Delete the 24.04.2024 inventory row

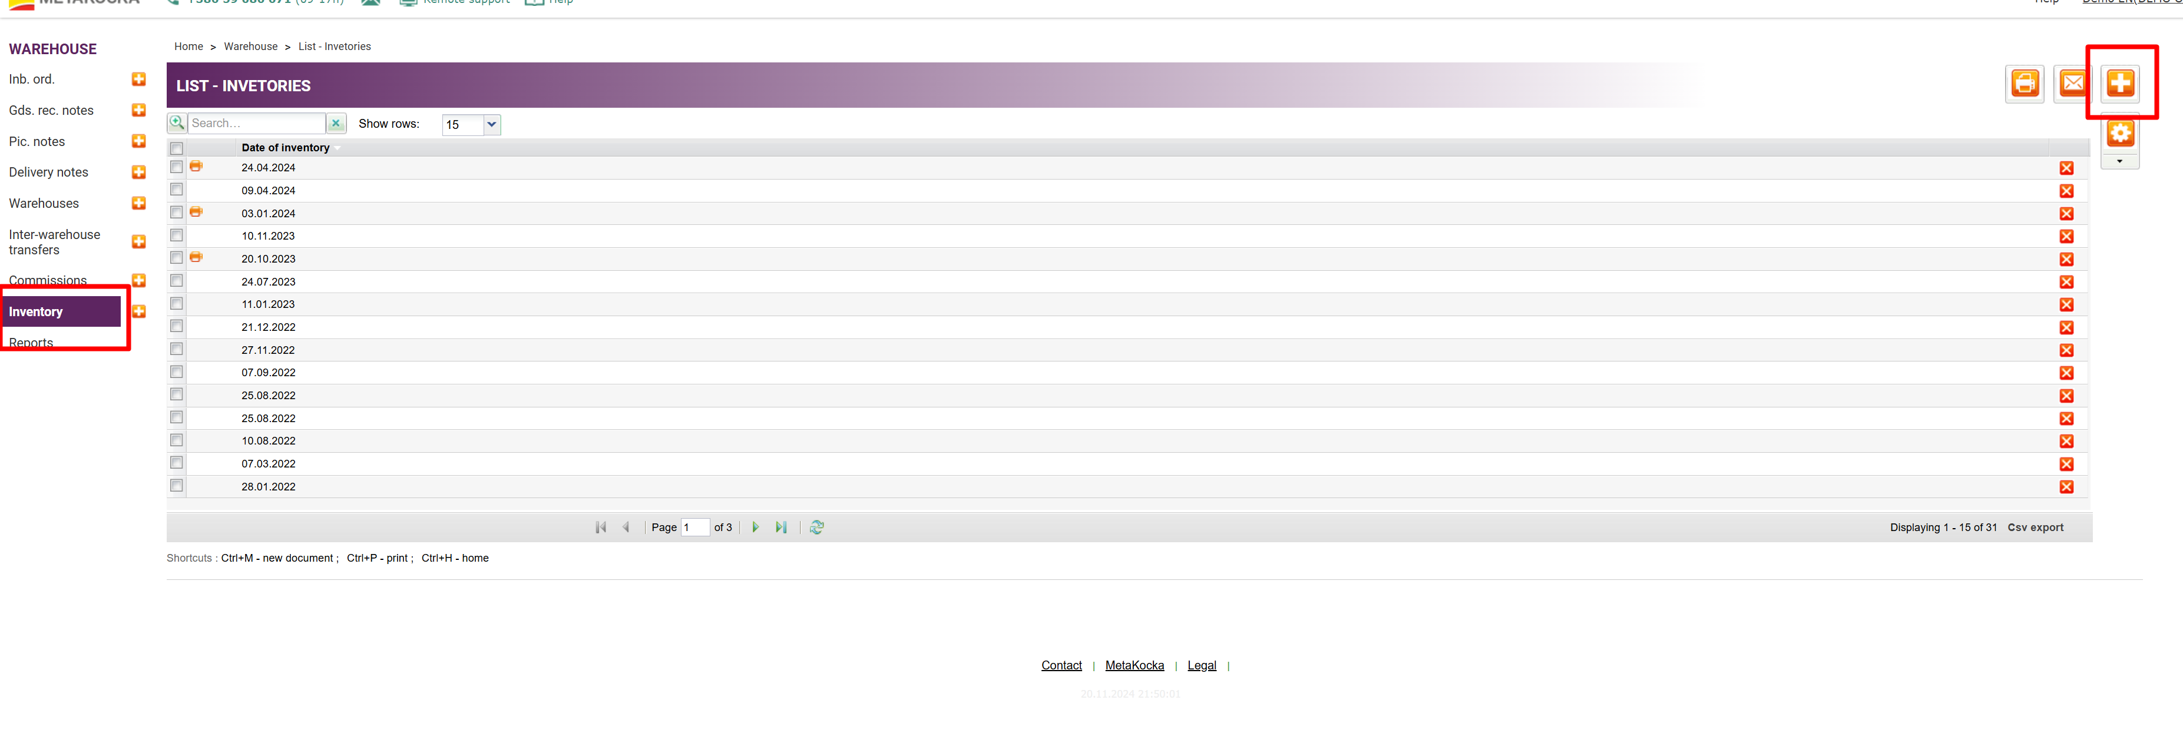click(x=2066, y=168)
